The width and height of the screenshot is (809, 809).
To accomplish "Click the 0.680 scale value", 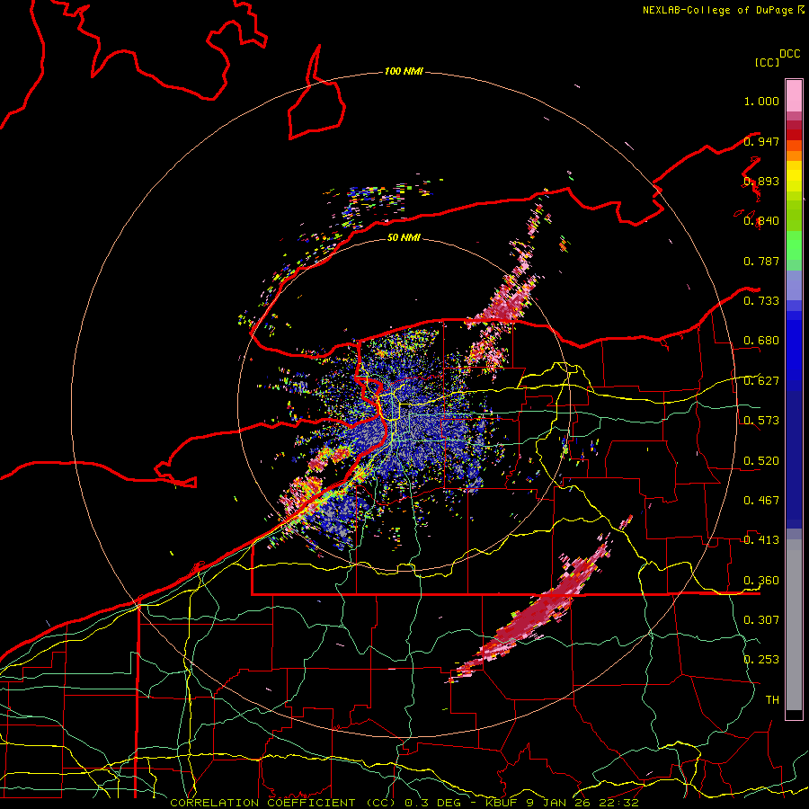I will [761, 341].
